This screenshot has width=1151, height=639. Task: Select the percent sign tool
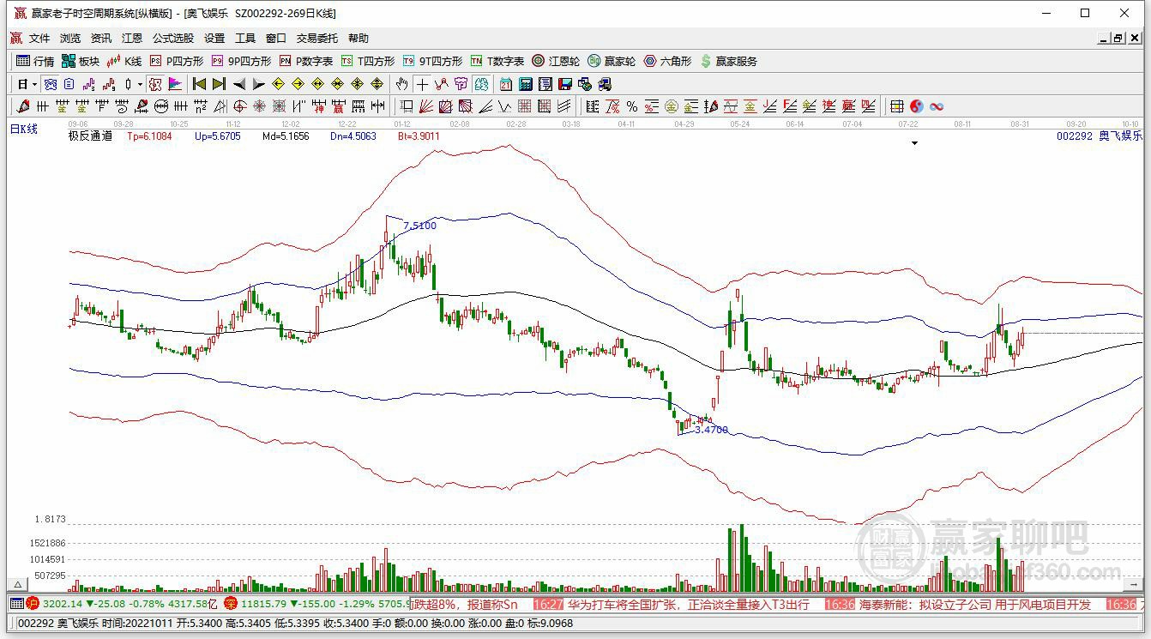point(632,106)
